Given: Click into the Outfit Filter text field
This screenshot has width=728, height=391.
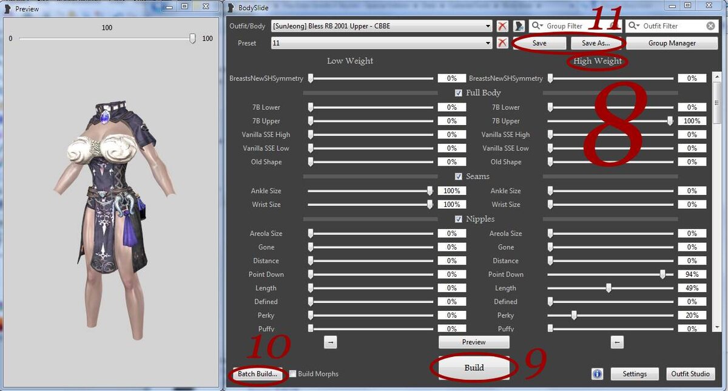Looking at the screenshot, I should point(673,26).
